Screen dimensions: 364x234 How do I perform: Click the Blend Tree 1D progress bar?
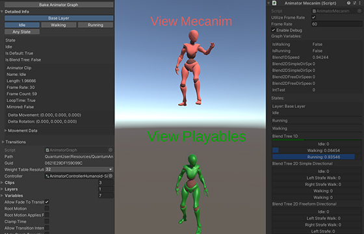pos(317,140)
